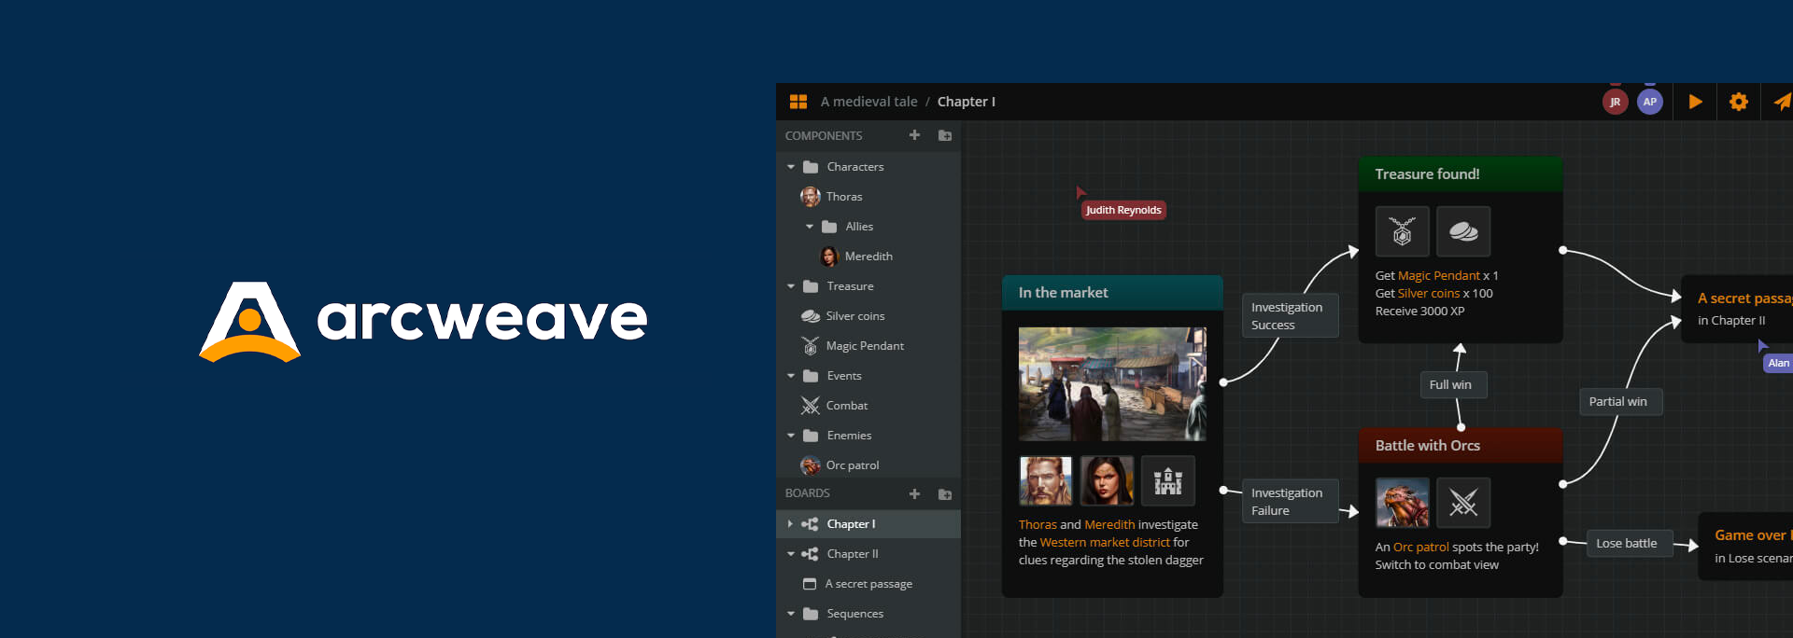
Task: Collapse the Allies subfolder
Action: (x=810, y=227)
